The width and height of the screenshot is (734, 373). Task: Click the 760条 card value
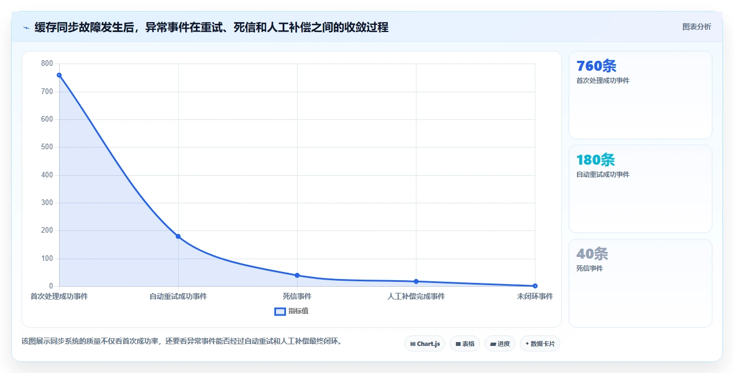click(596, 66)
